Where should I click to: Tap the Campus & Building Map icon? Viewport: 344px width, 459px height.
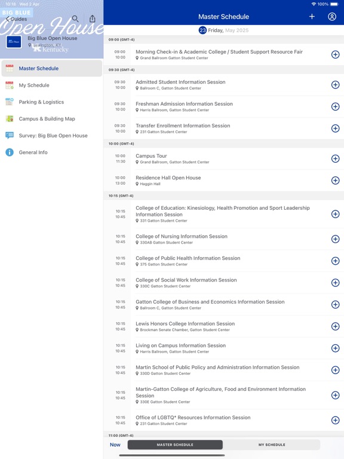pyautogui.click(x=10, y=118)
